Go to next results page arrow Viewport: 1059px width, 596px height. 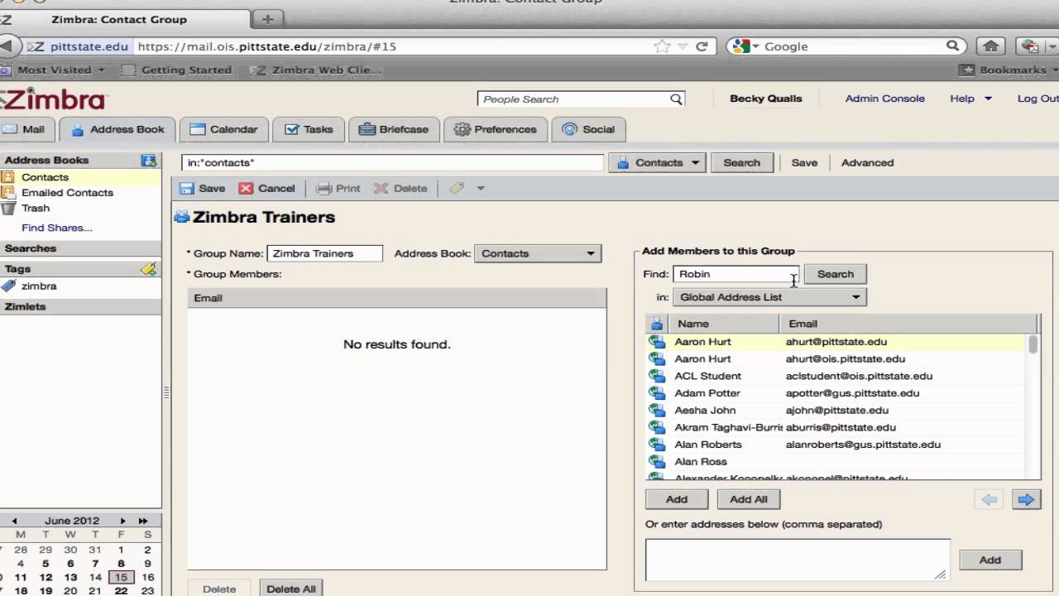tap(1027, 499)
